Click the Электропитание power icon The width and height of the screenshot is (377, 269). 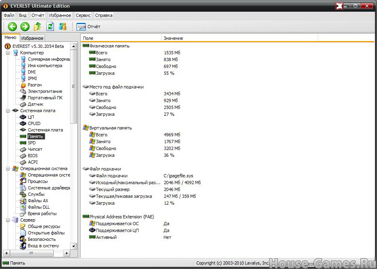click(x=23, y=91)
